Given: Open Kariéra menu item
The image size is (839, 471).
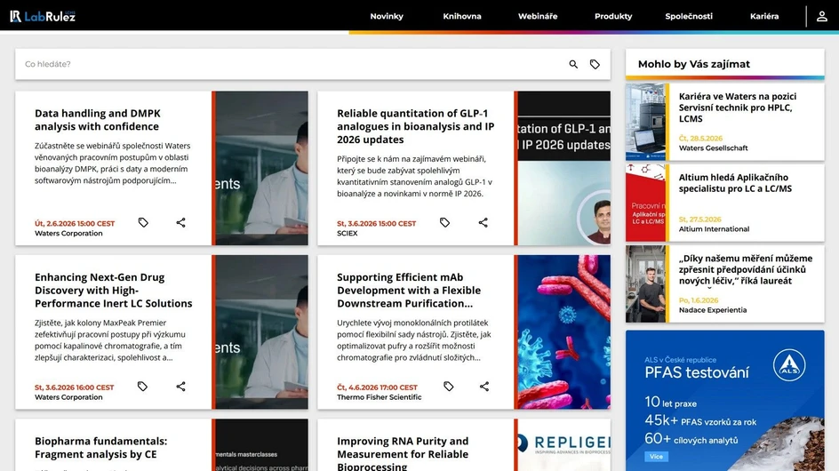Looking at the screenshot, I should (764, 16).
